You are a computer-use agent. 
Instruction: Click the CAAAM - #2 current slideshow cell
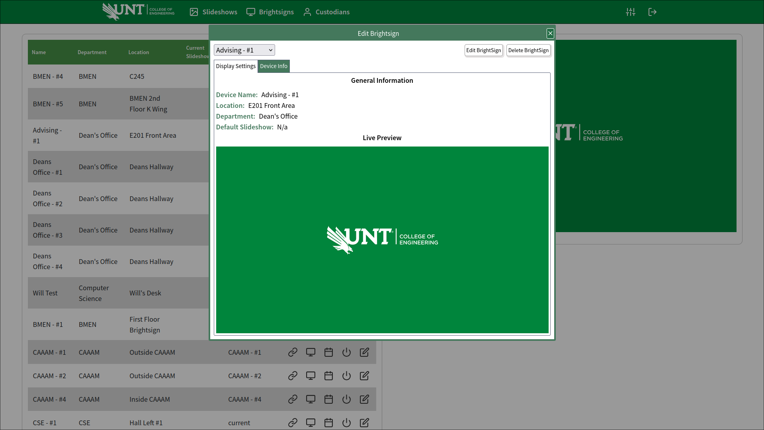point(244,376)
